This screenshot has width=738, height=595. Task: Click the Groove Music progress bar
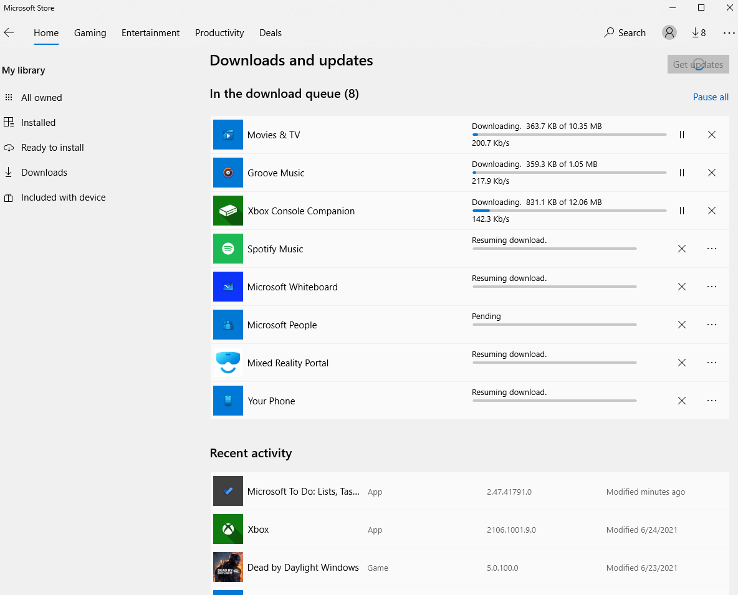[x=569, y=173]
